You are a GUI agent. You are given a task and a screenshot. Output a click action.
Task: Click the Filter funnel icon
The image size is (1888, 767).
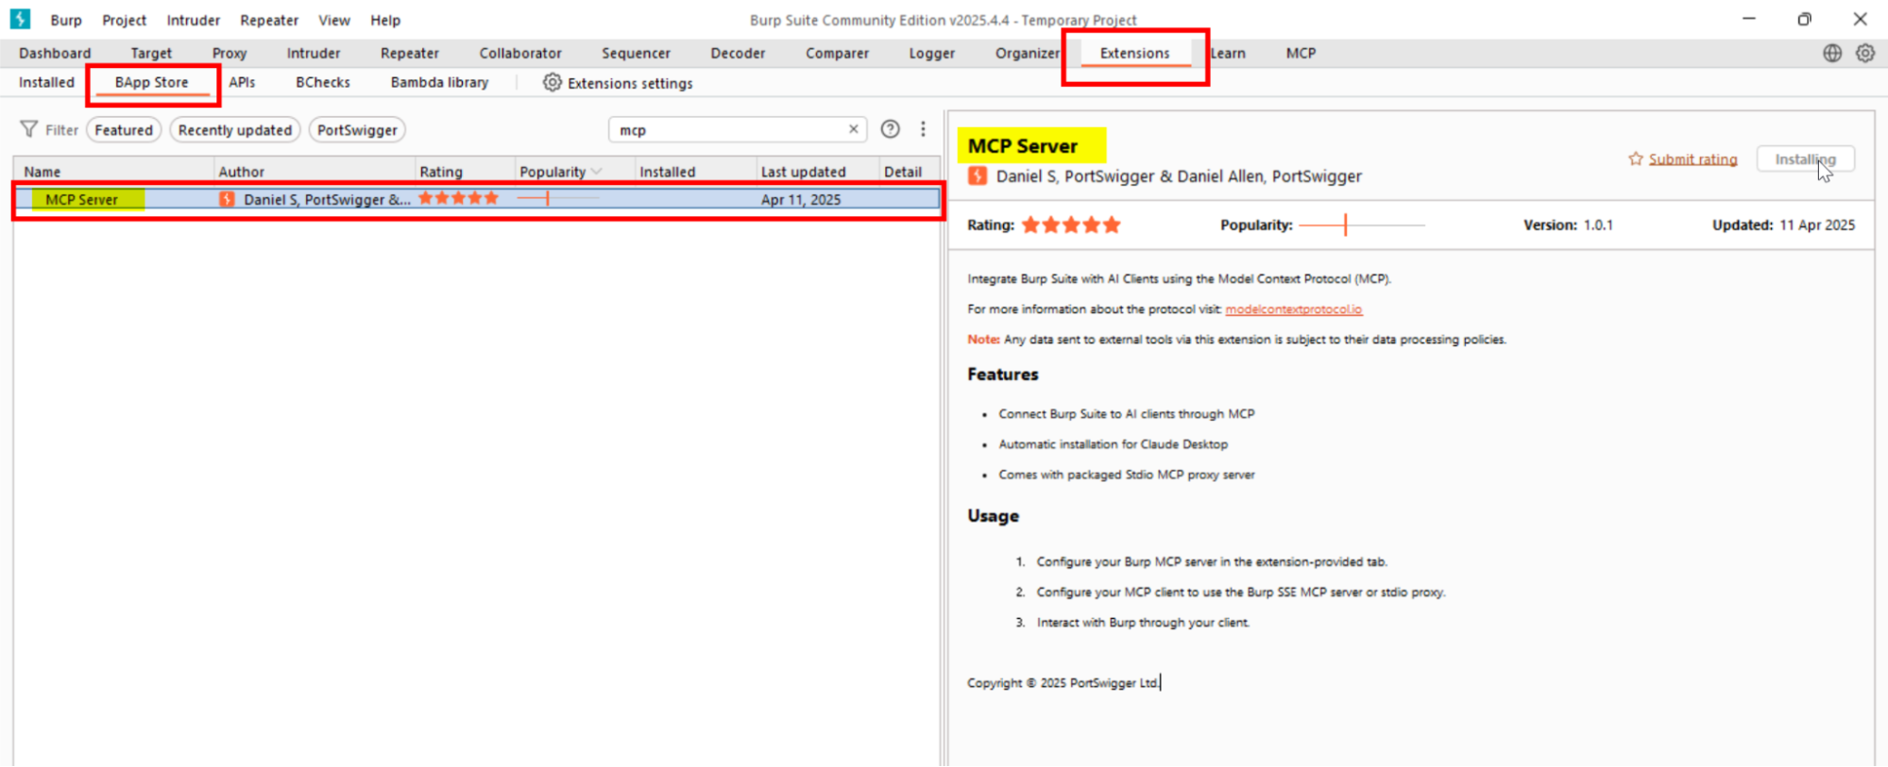point(29,129)
